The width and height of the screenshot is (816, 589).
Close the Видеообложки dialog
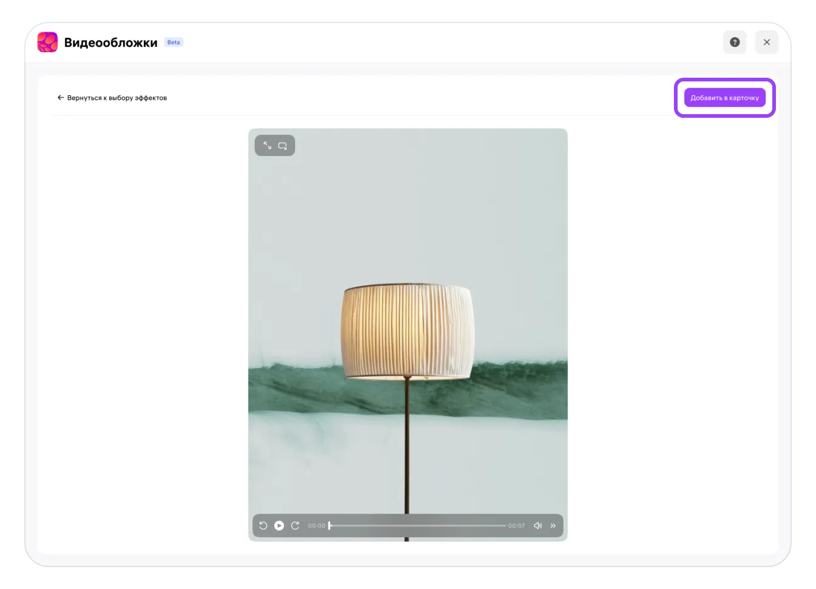(x=766, y=43)
